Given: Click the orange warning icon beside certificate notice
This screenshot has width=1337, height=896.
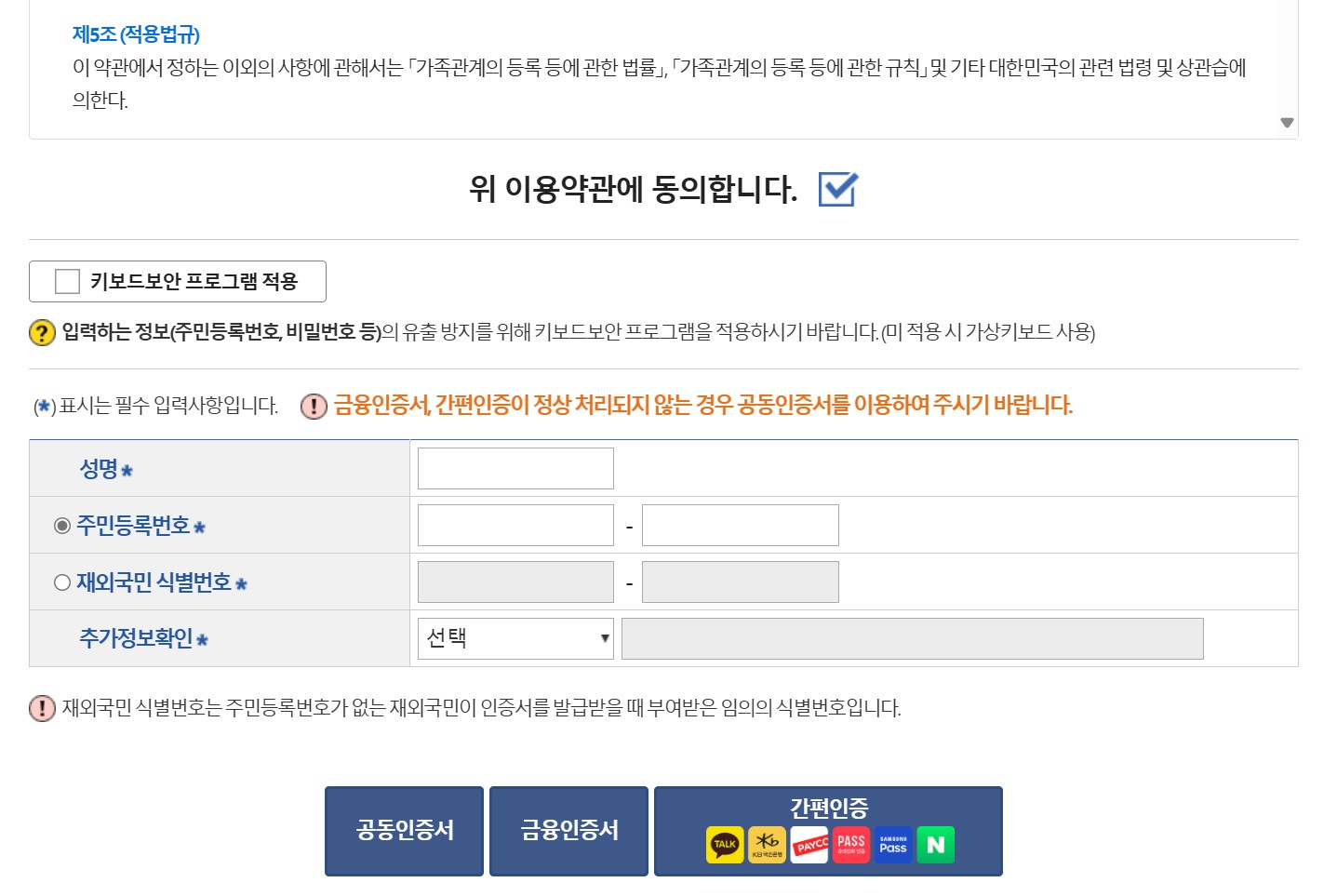Looking at the screenshot, I should point(314,405).
